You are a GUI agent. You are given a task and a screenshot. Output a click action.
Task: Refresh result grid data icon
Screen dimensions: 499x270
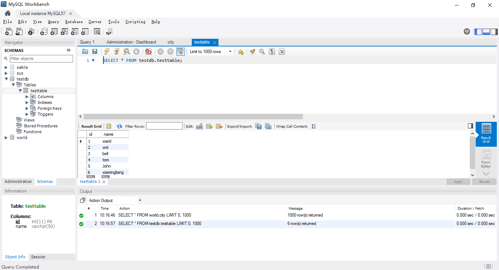(119, 126)
